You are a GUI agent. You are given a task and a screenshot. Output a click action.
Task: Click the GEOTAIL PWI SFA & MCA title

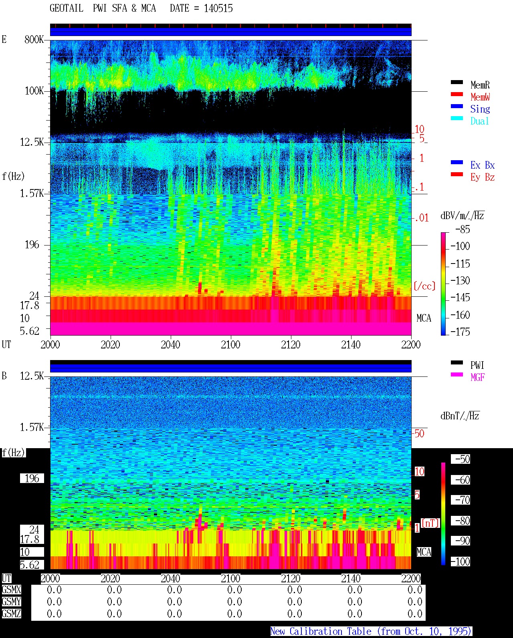(103, 8)
